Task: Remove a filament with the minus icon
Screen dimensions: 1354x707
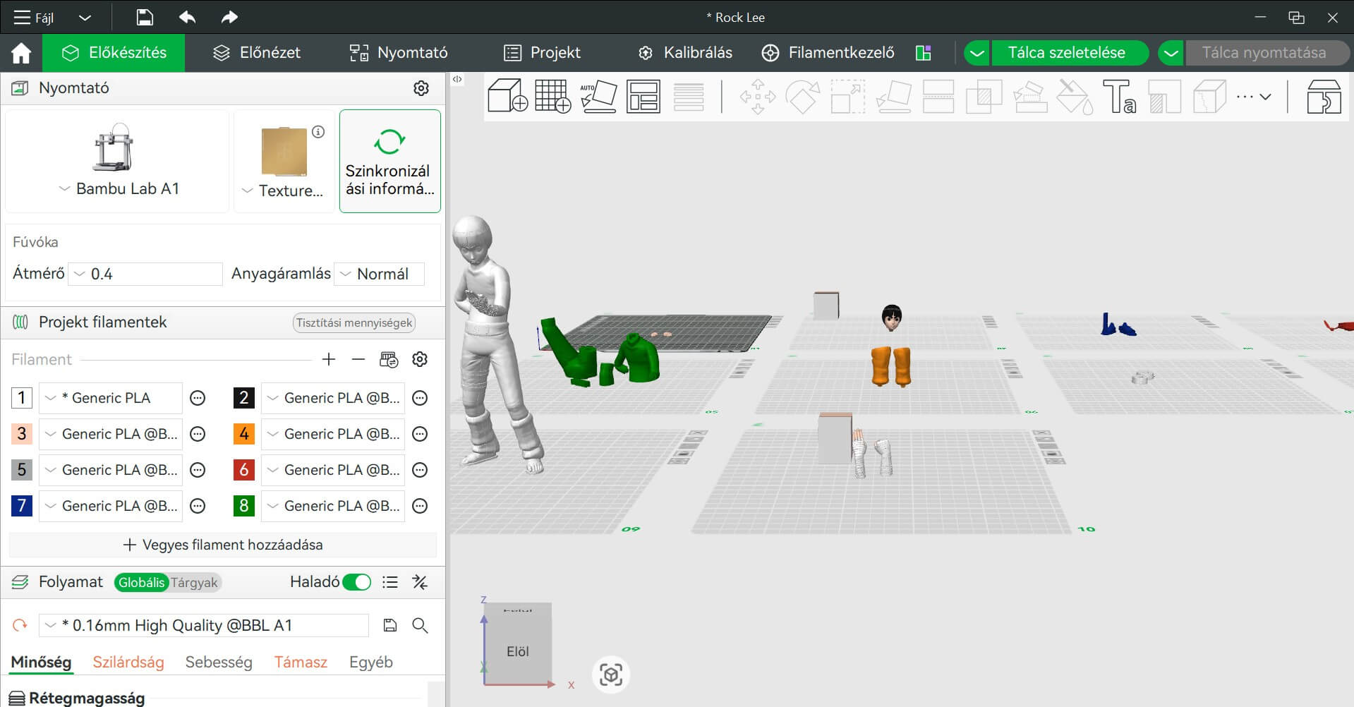Action: click(358, 359)
